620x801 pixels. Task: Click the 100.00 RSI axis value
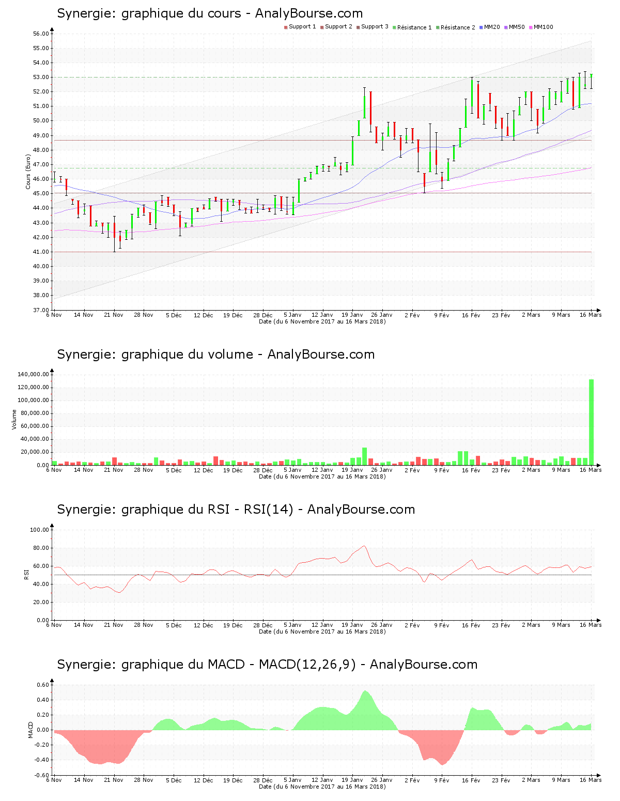pyautogui.click(x=39, y=530)
